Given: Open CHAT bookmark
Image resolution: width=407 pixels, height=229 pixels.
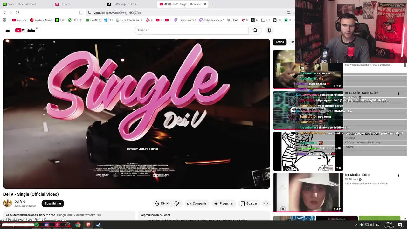Looking at the screenshot, I should pyautogui.click(x=232, y=20).
